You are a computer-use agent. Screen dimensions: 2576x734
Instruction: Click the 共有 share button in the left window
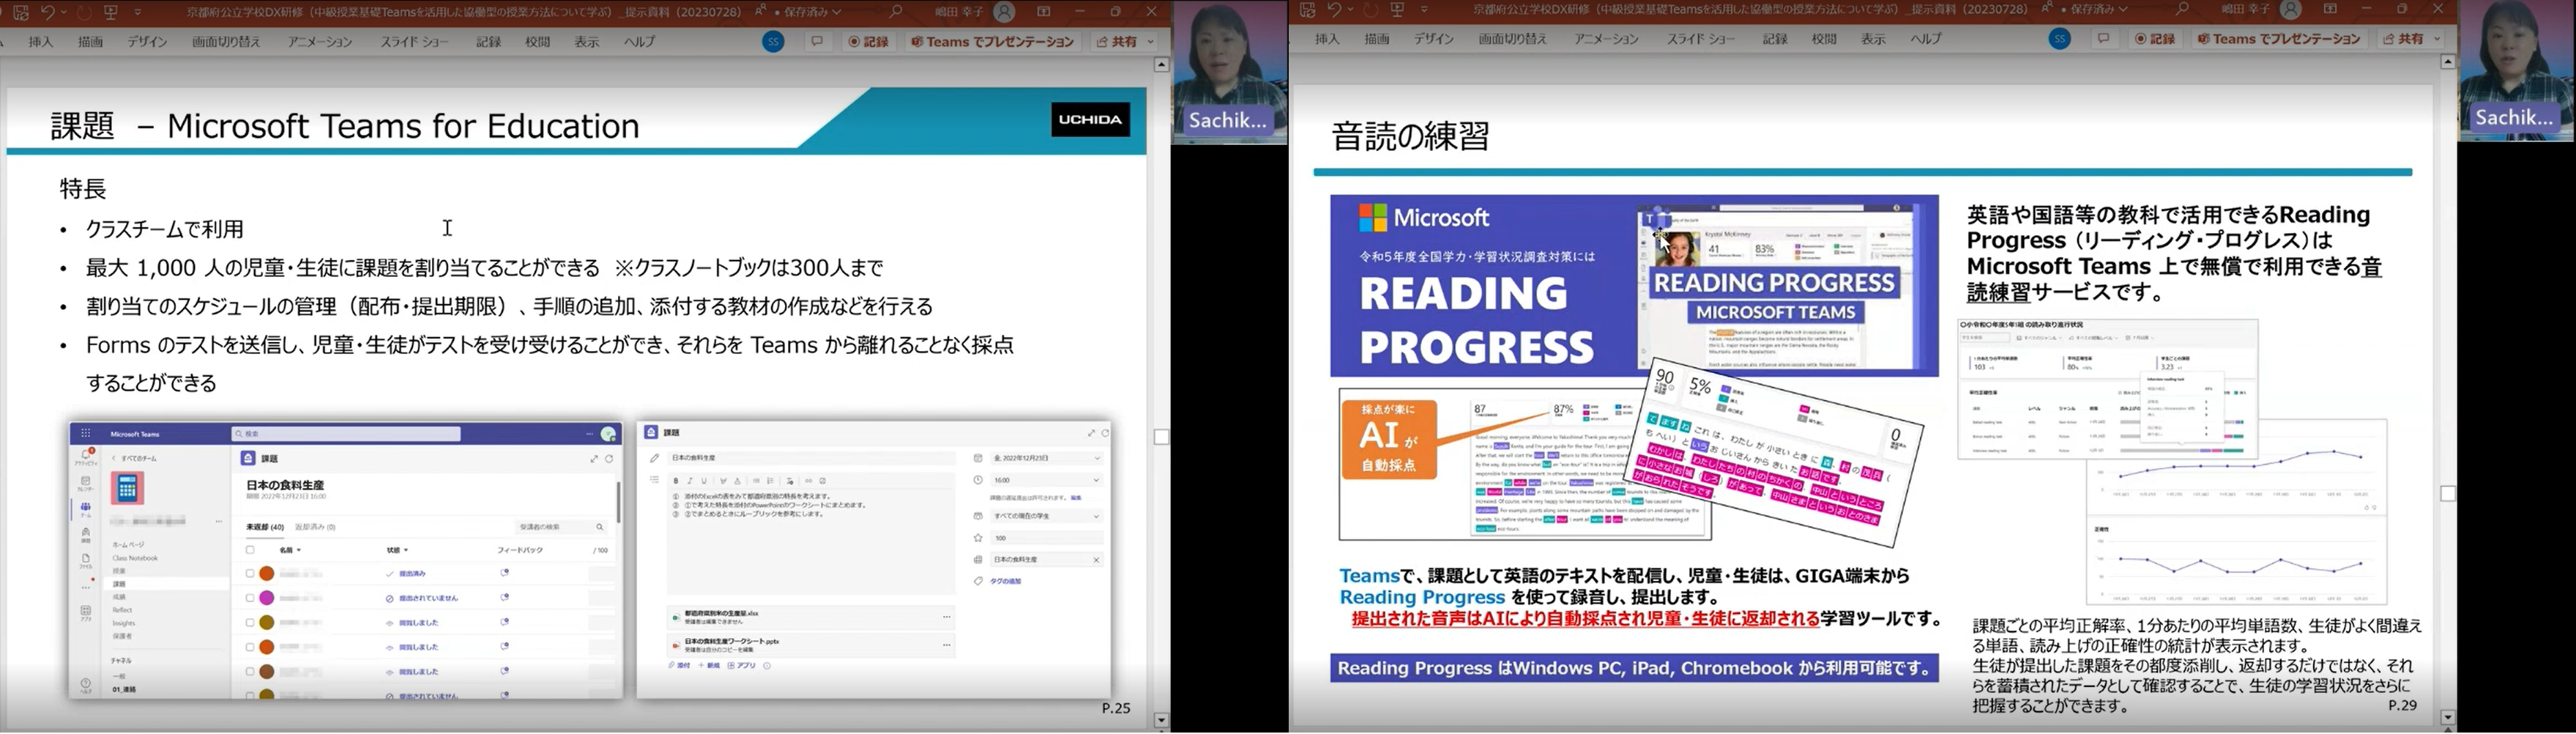(1116, 42)
